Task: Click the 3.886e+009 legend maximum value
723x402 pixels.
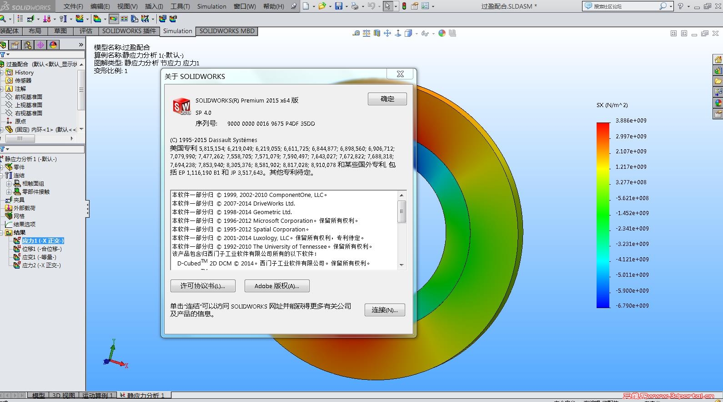Action: point(631,121)
